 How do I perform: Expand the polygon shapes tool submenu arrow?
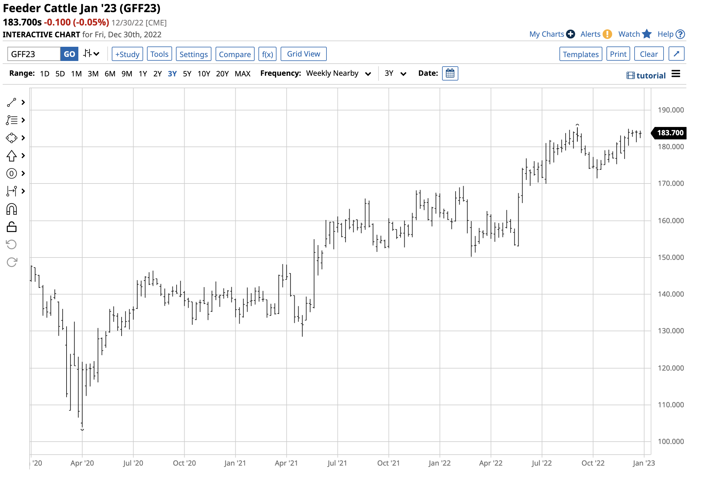[23, 138]
